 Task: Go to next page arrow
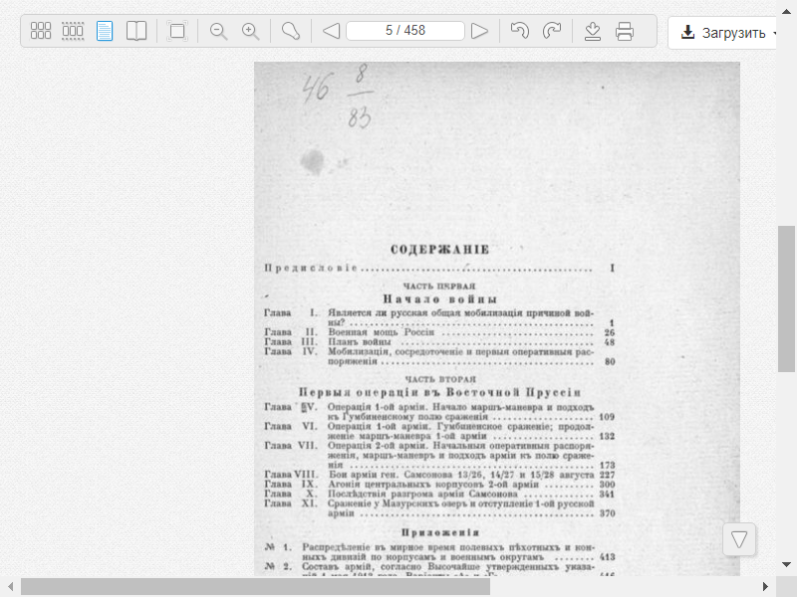coord(479,31)
